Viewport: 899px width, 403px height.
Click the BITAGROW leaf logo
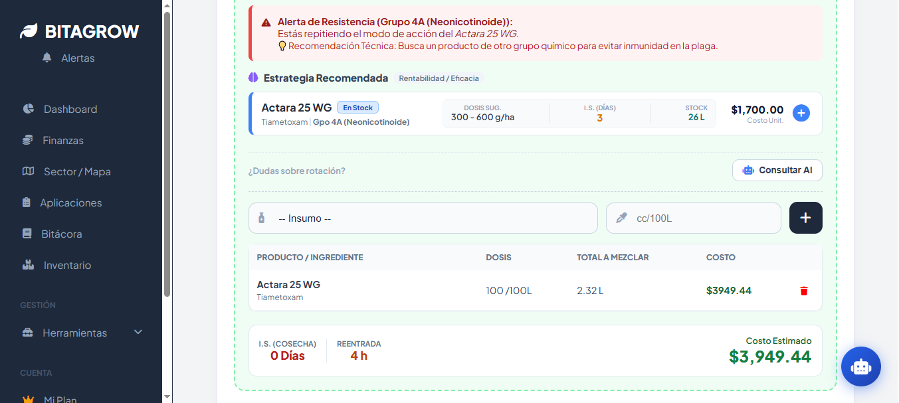(x=29, y=31)
